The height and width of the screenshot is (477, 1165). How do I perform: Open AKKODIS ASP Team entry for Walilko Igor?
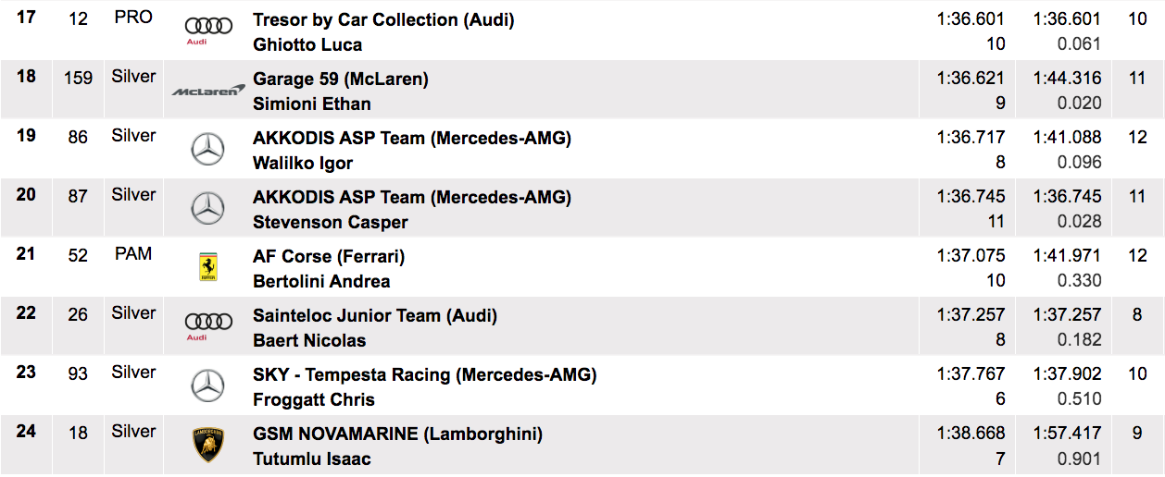(x=411, y=138)
